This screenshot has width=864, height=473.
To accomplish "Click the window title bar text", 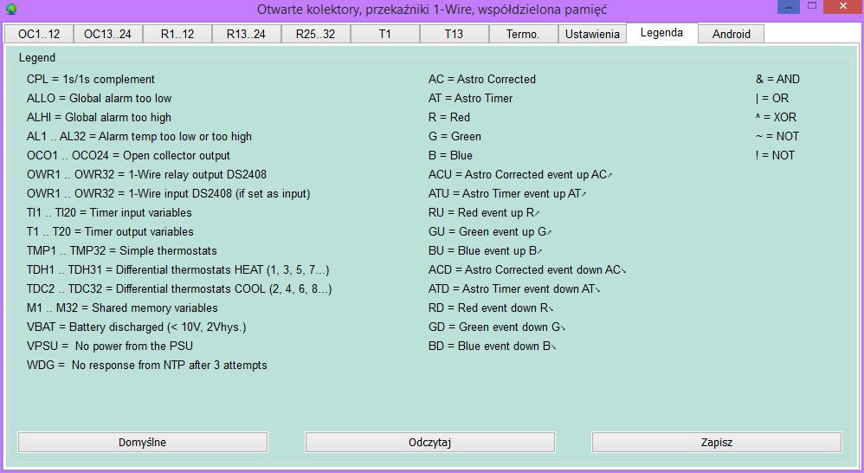I will tap(431, 10).
